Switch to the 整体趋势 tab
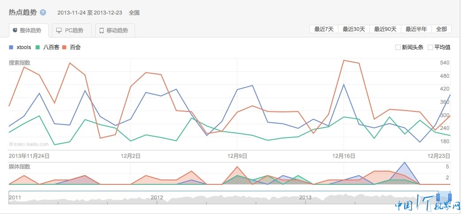Viewport: 461px width, 214px height. 29,31
